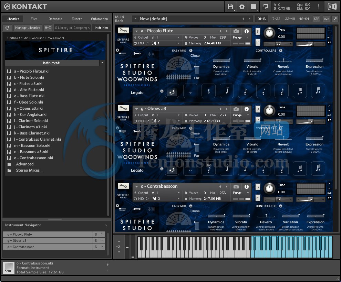Open the KSP script editor
Viewport: 341px width, 282px height.
[x=316, y=19]
